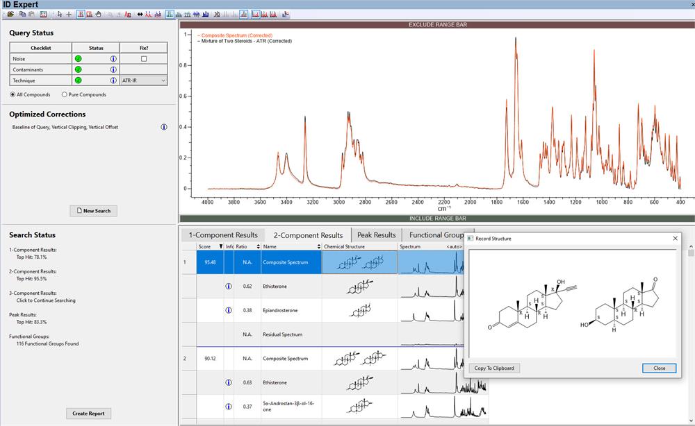
Task: Click the Technique status info icon
Action: [x=113, y=80]
